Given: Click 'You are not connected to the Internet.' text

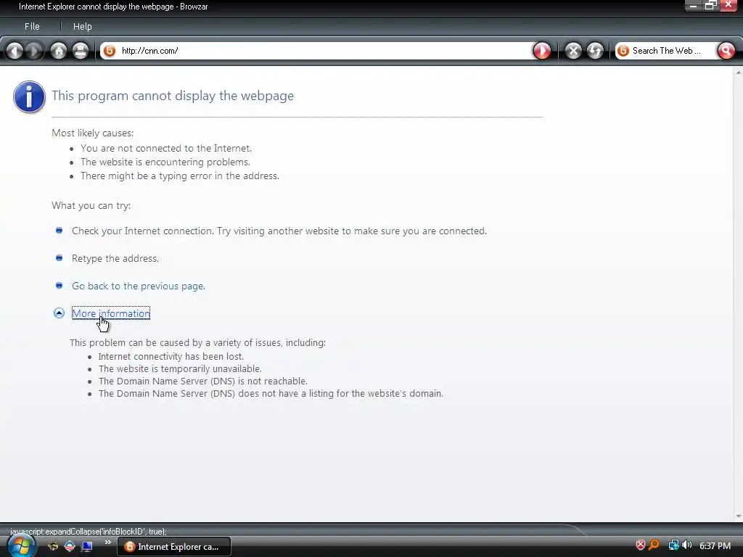Looking at the screenshot, I should 166,148.
